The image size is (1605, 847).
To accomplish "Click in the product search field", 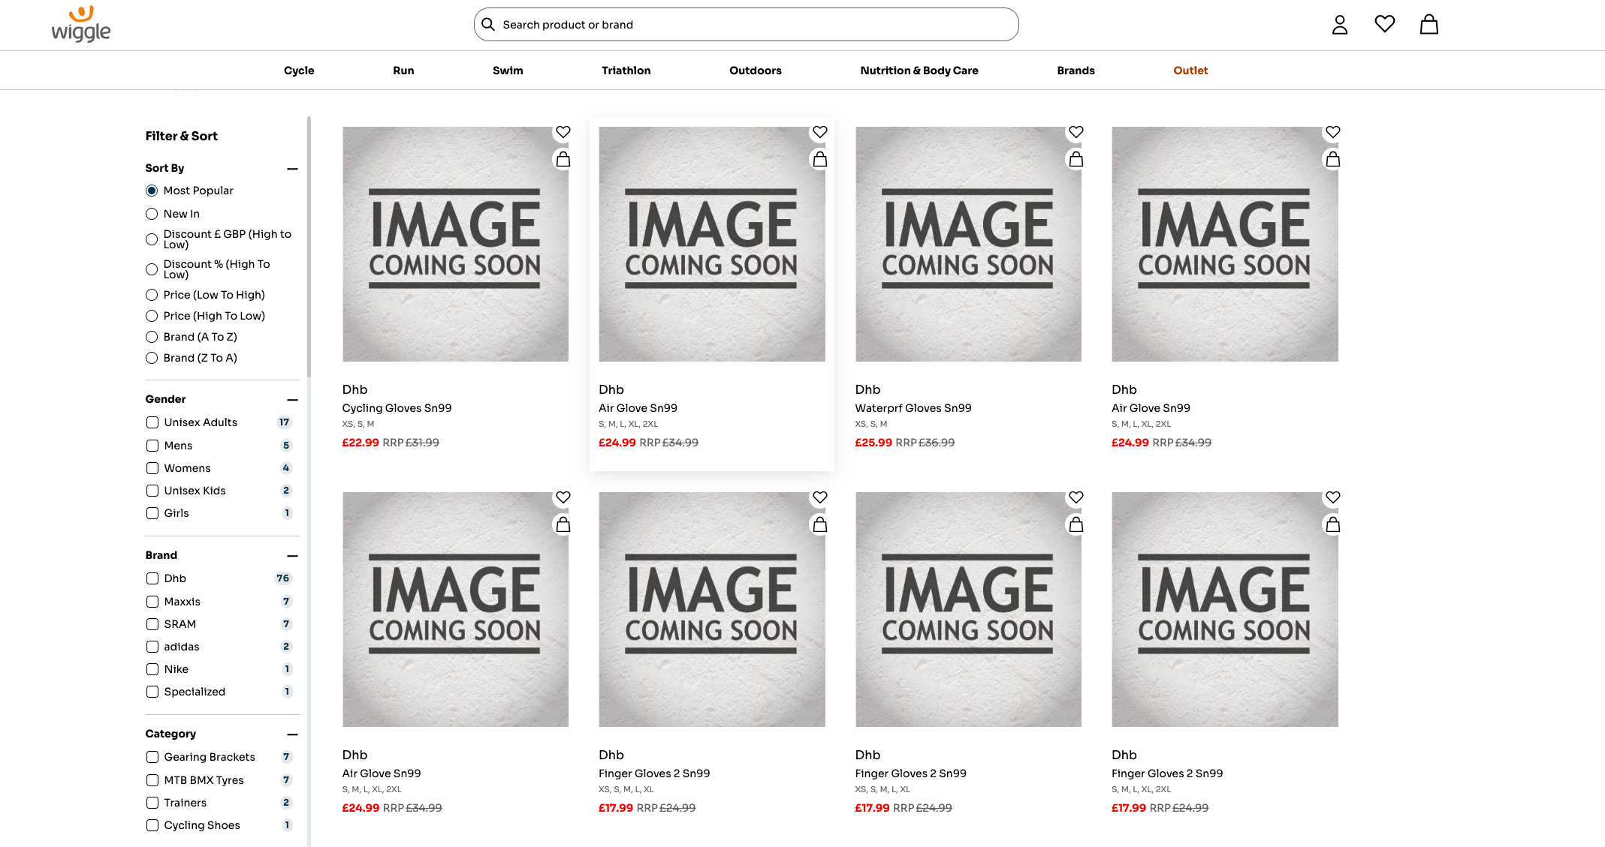I will click(746, 25).
